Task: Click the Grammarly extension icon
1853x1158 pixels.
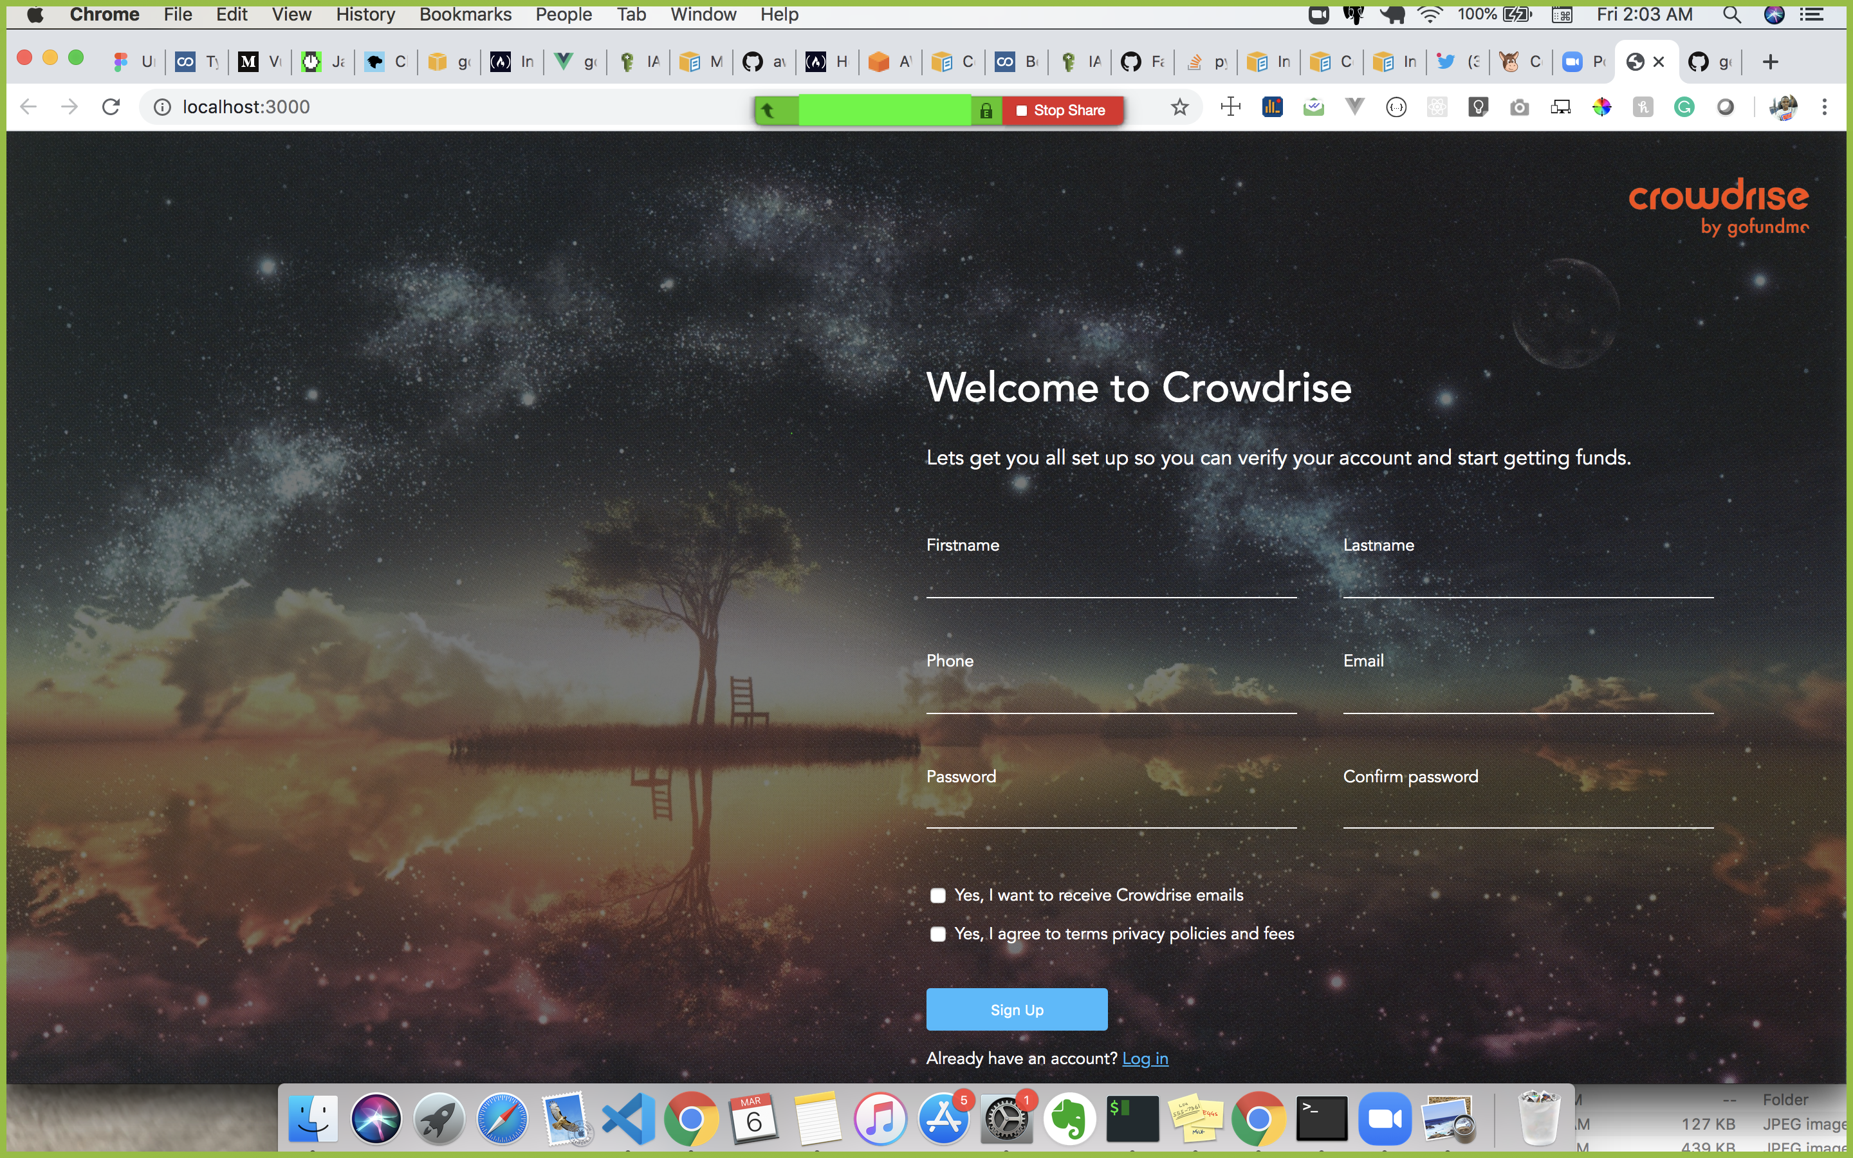Action: pos(1684,107)
